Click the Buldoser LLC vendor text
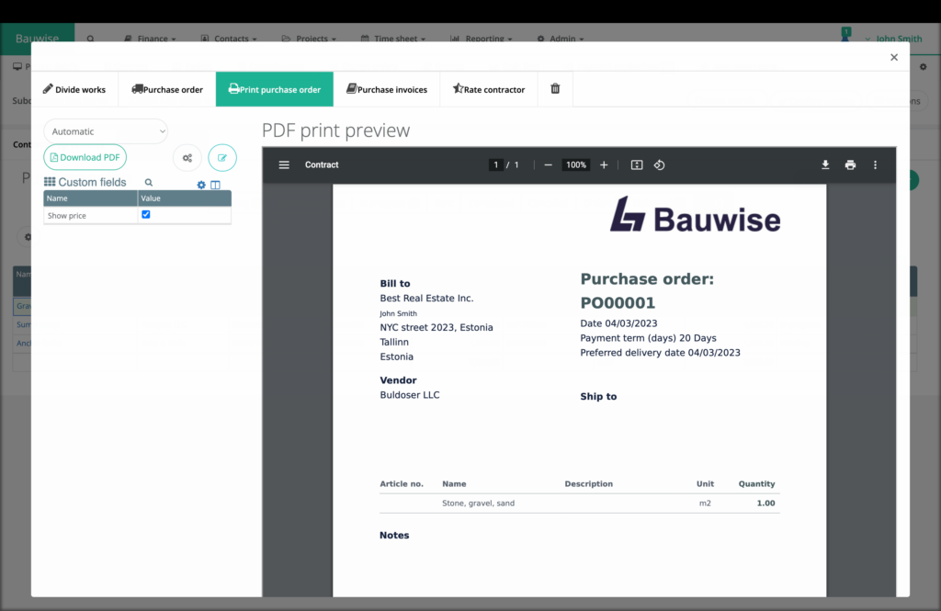The image size is (941, 611). click(x=409, y=395)
